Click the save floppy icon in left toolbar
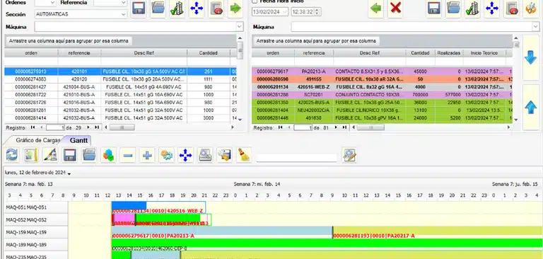This screenshot has height=259, width=543. pyautogui.click(x=139, y=8)
